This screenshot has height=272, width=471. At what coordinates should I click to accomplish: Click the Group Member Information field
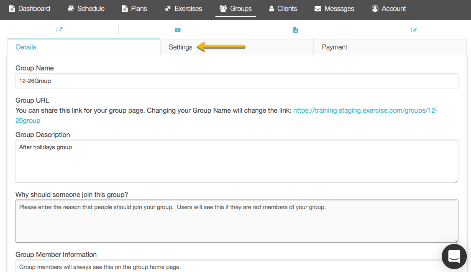tap(237, 266)
